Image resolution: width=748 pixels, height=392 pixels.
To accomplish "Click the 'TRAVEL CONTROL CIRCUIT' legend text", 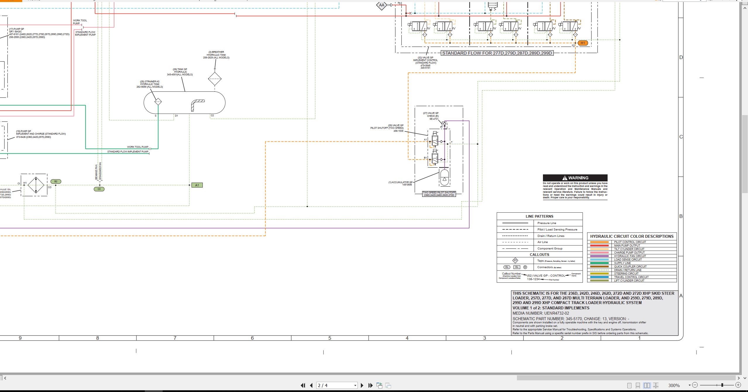I will [631, 277].
